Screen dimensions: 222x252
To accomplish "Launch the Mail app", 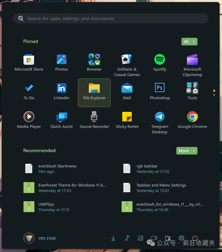I will [127, 92].
